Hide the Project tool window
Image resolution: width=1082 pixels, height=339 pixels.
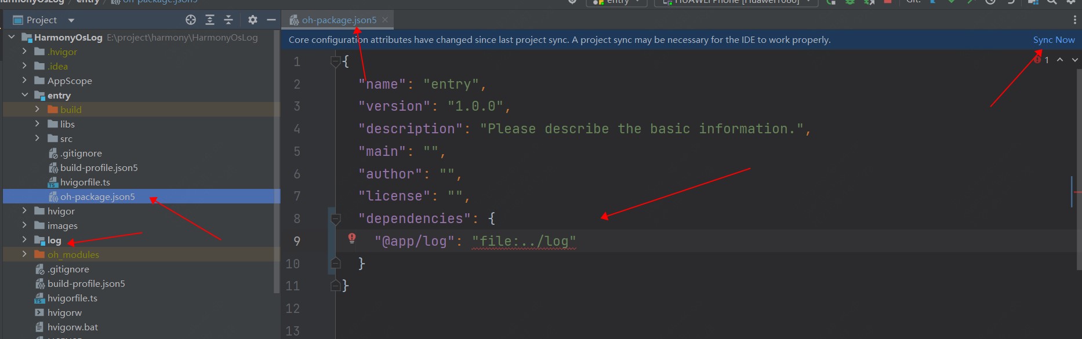coord(271,20)
